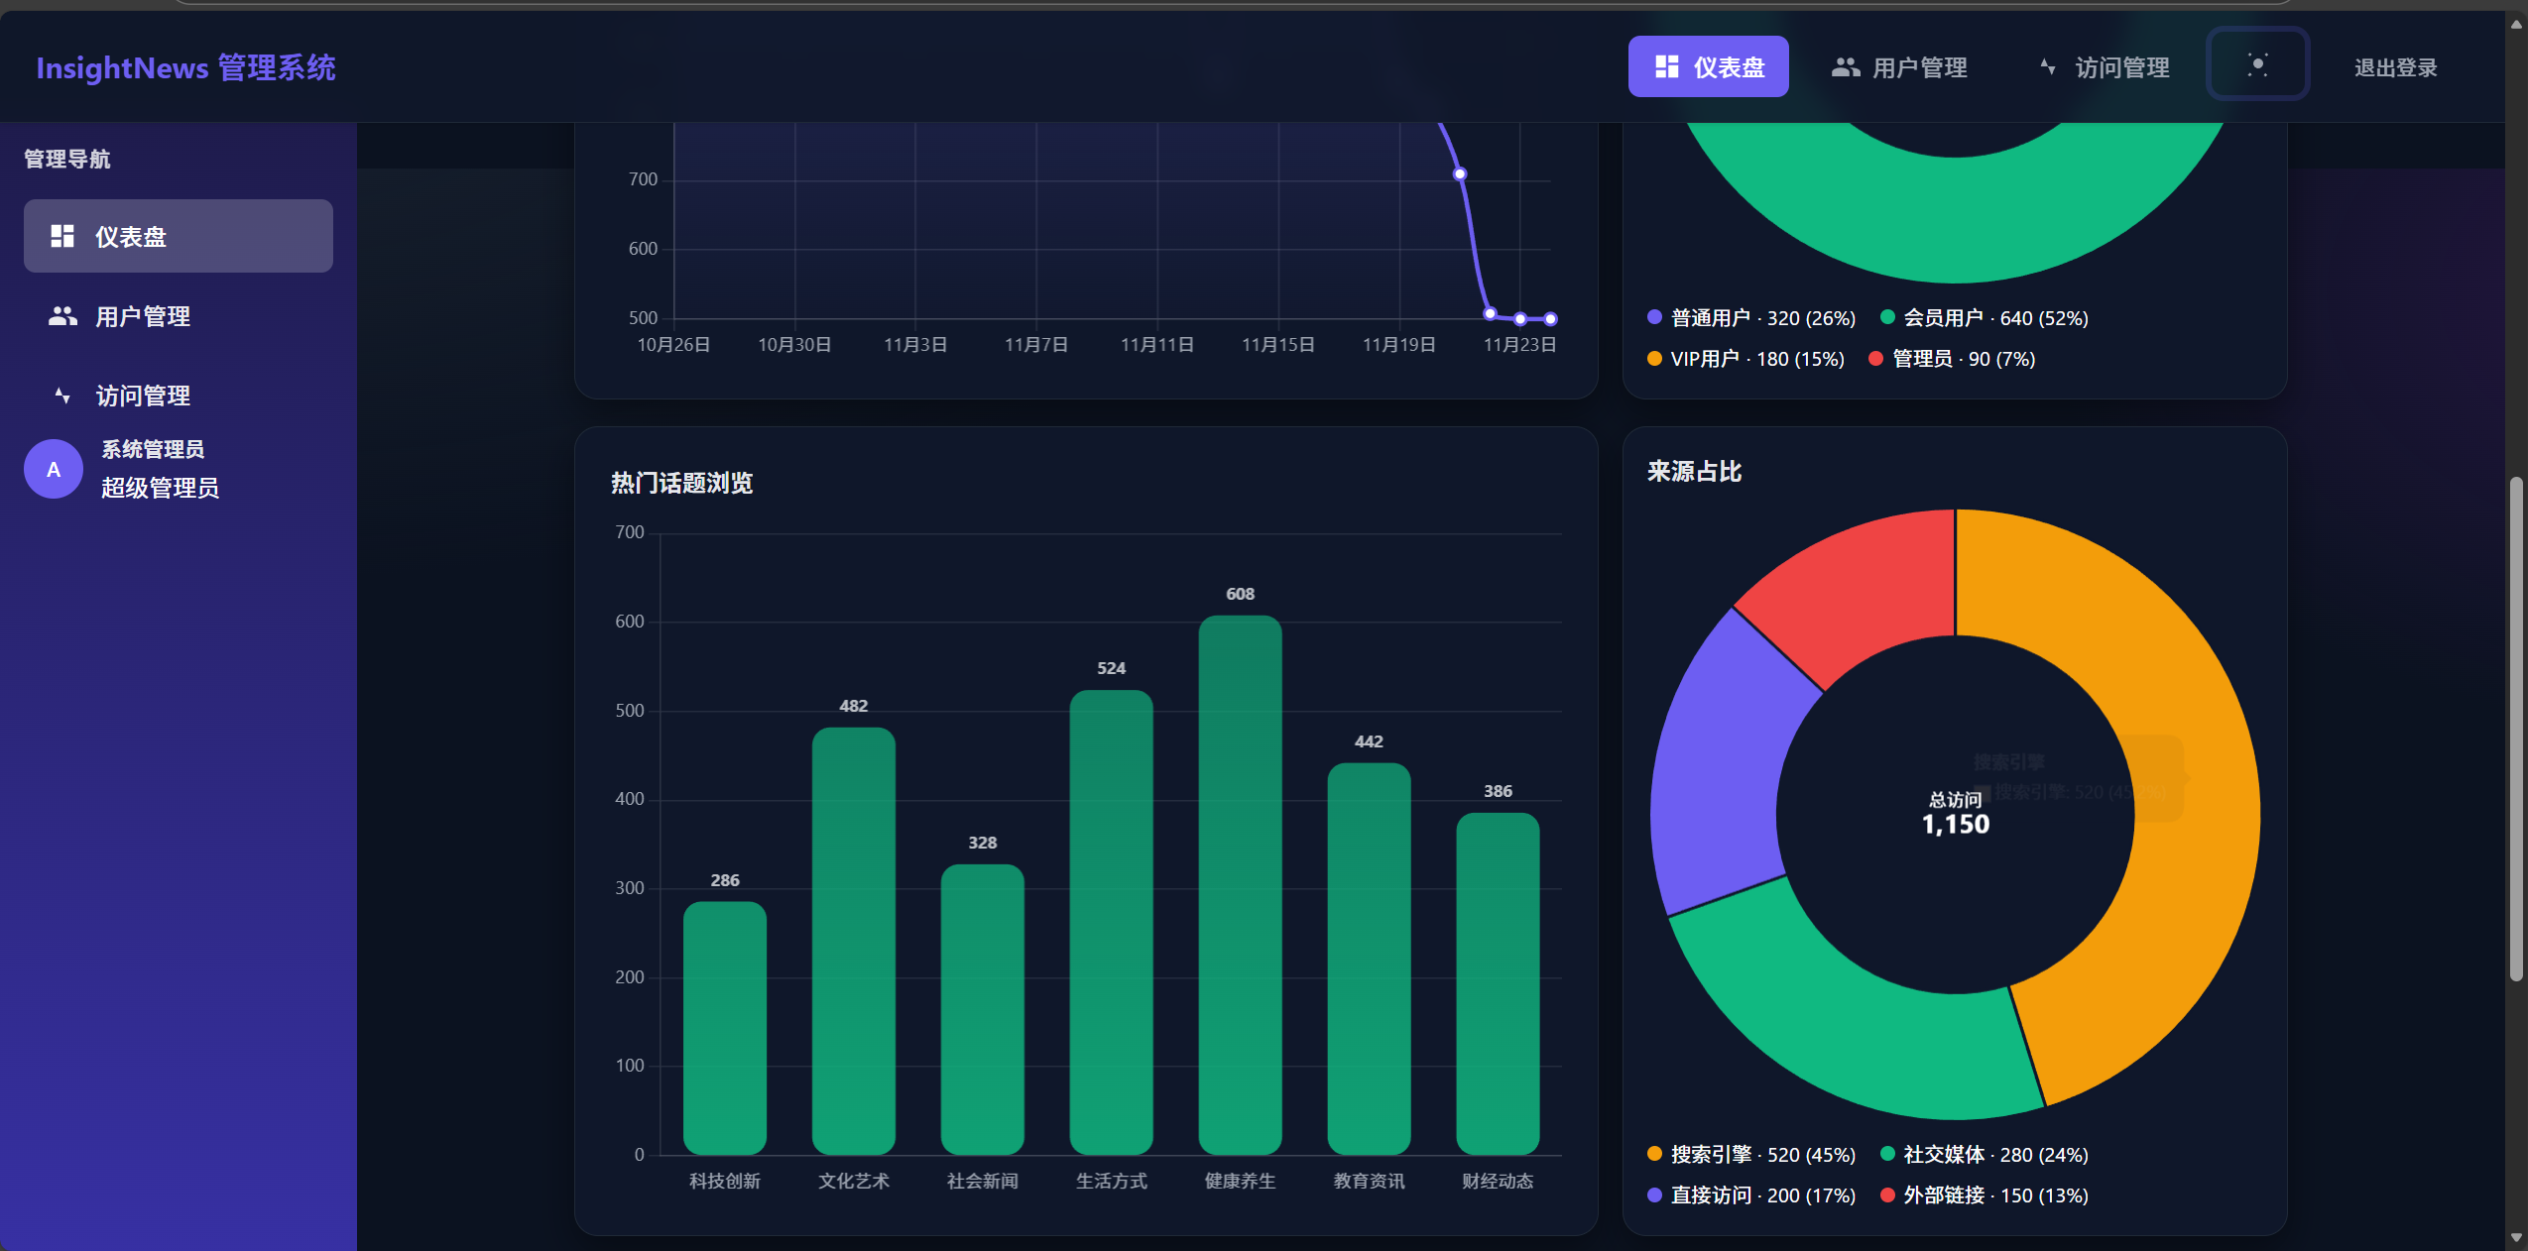Viewport: 2528px width, 1251px height.
Task: Click the page vertical scrollbar thumb
Action: tap(2516, 729)
